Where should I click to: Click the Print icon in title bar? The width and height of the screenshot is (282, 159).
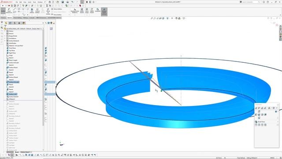click(67, 2)
